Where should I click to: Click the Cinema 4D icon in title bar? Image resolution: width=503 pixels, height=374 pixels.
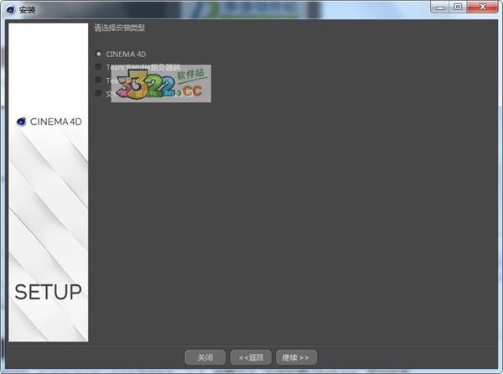tap(11, 9)
